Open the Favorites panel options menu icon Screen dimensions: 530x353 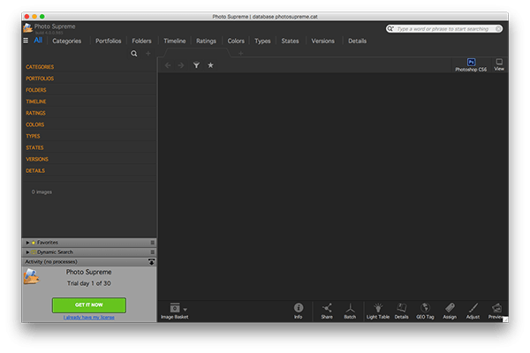[x=153, y=243]
